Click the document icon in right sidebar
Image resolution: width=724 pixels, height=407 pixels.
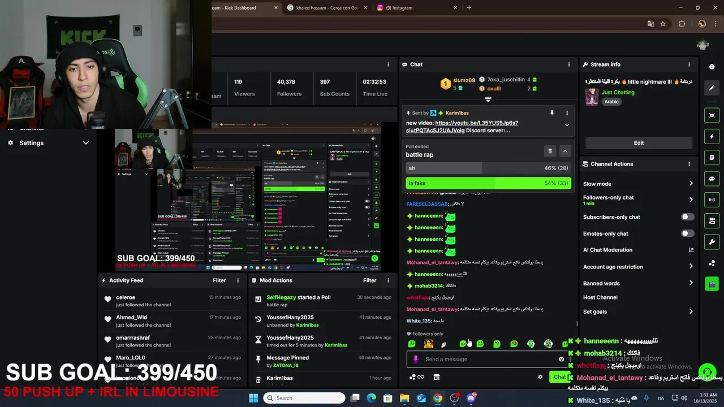click(712, 157)
